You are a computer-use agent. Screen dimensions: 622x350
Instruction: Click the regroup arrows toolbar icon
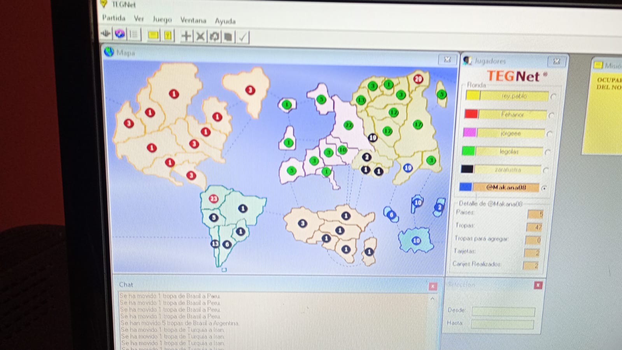click(214, 37)
